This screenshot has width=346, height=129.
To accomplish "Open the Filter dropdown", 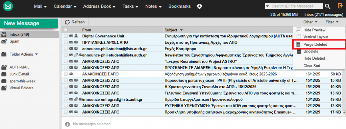I will click(332, 22).
